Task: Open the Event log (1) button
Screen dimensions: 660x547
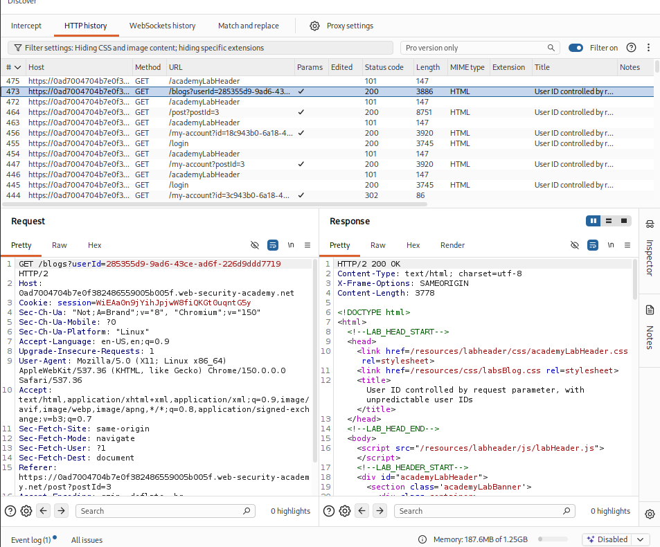Action: pos(34,539)
